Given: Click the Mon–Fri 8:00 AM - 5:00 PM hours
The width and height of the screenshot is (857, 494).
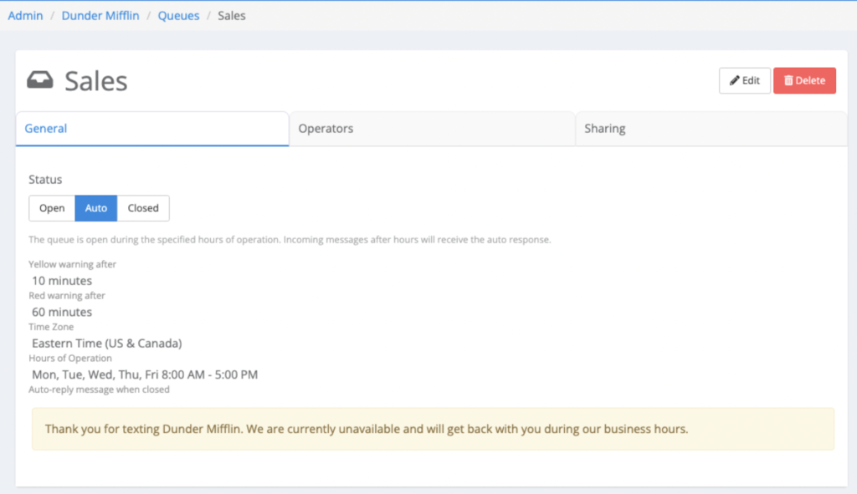Looking at the screenshot, I should point(145,374).
